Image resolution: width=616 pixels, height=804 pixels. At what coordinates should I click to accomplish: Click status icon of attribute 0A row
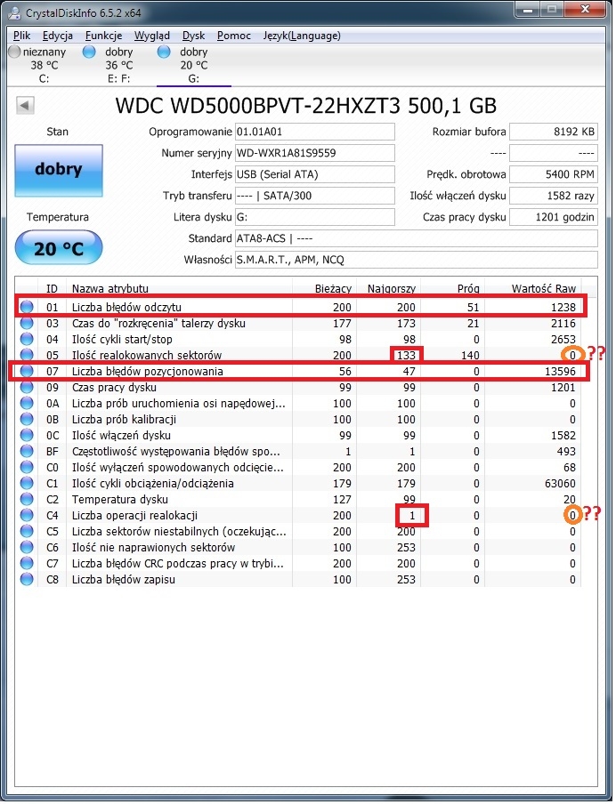pyautogui.click(x=27, y=403)
